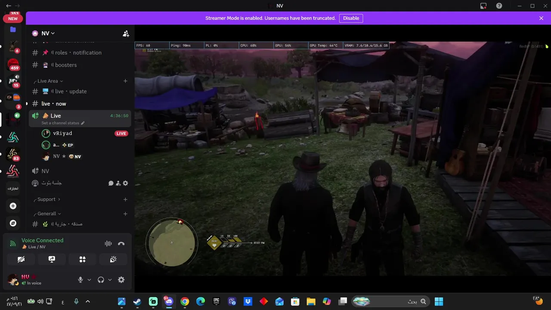This screenshot has height=310, width=551.
Task: Go back with the title bar arrow
Action: [x=8, y=6]
